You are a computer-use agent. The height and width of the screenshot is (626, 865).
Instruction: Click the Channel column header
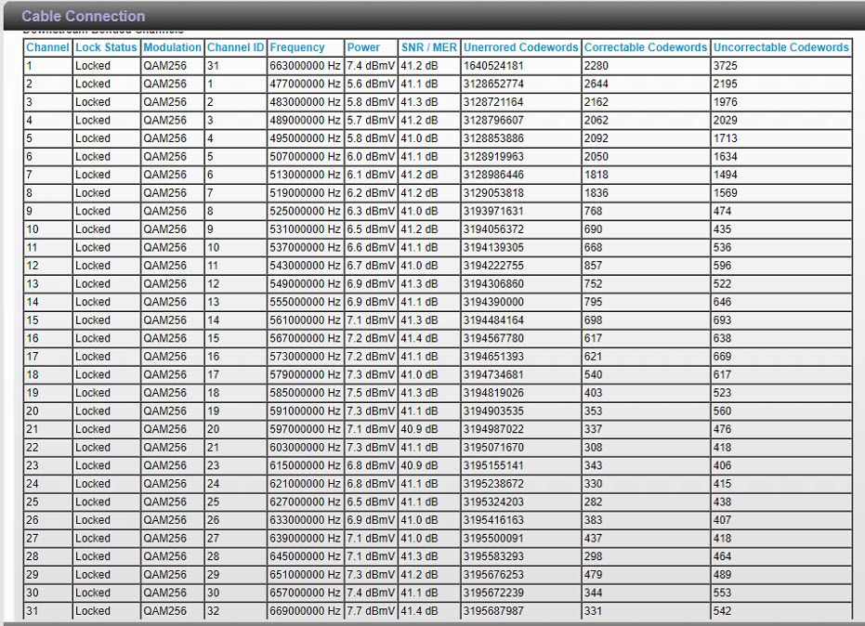pyautogui.click(x=47, y=47)
